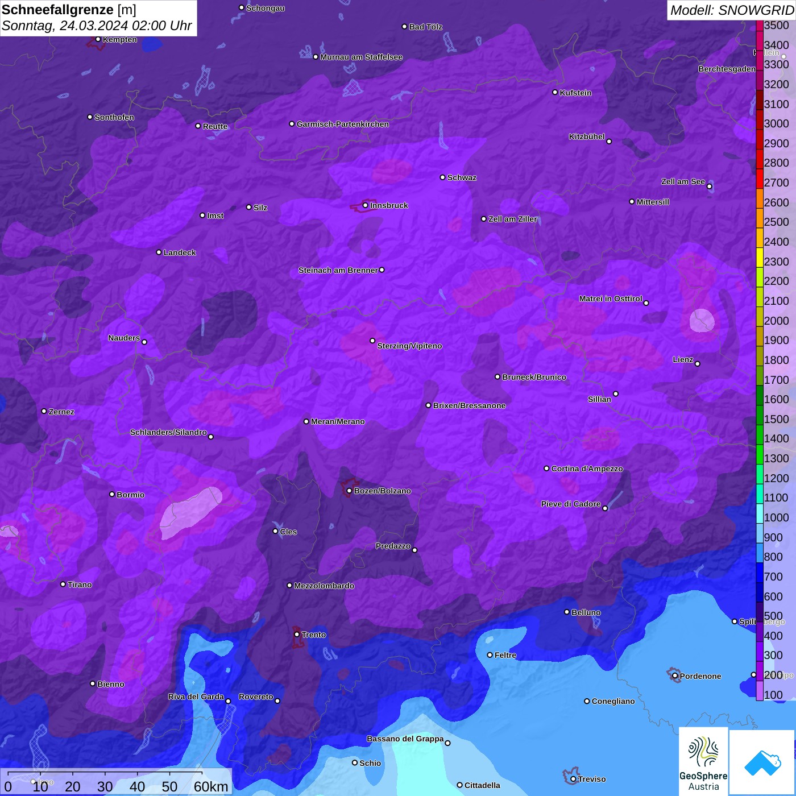Click the bright yellow legend swatch at 2300
This screenshot has height=796, width=796.
(x=760, y=257)
